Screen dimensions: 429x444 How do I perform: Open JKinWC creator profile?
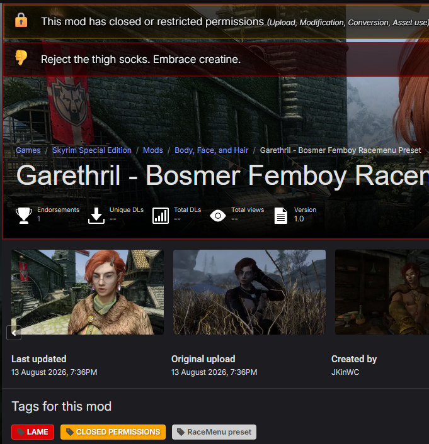tap(345, 372)
